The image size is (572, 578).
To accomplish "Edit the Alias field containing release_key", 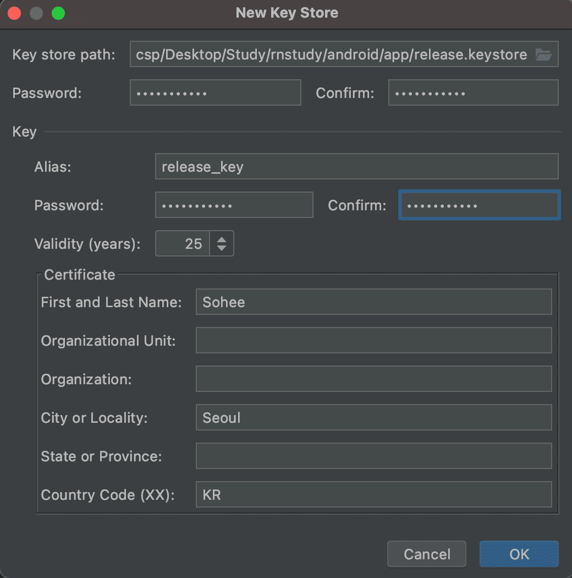I will (x=356, y=167).
